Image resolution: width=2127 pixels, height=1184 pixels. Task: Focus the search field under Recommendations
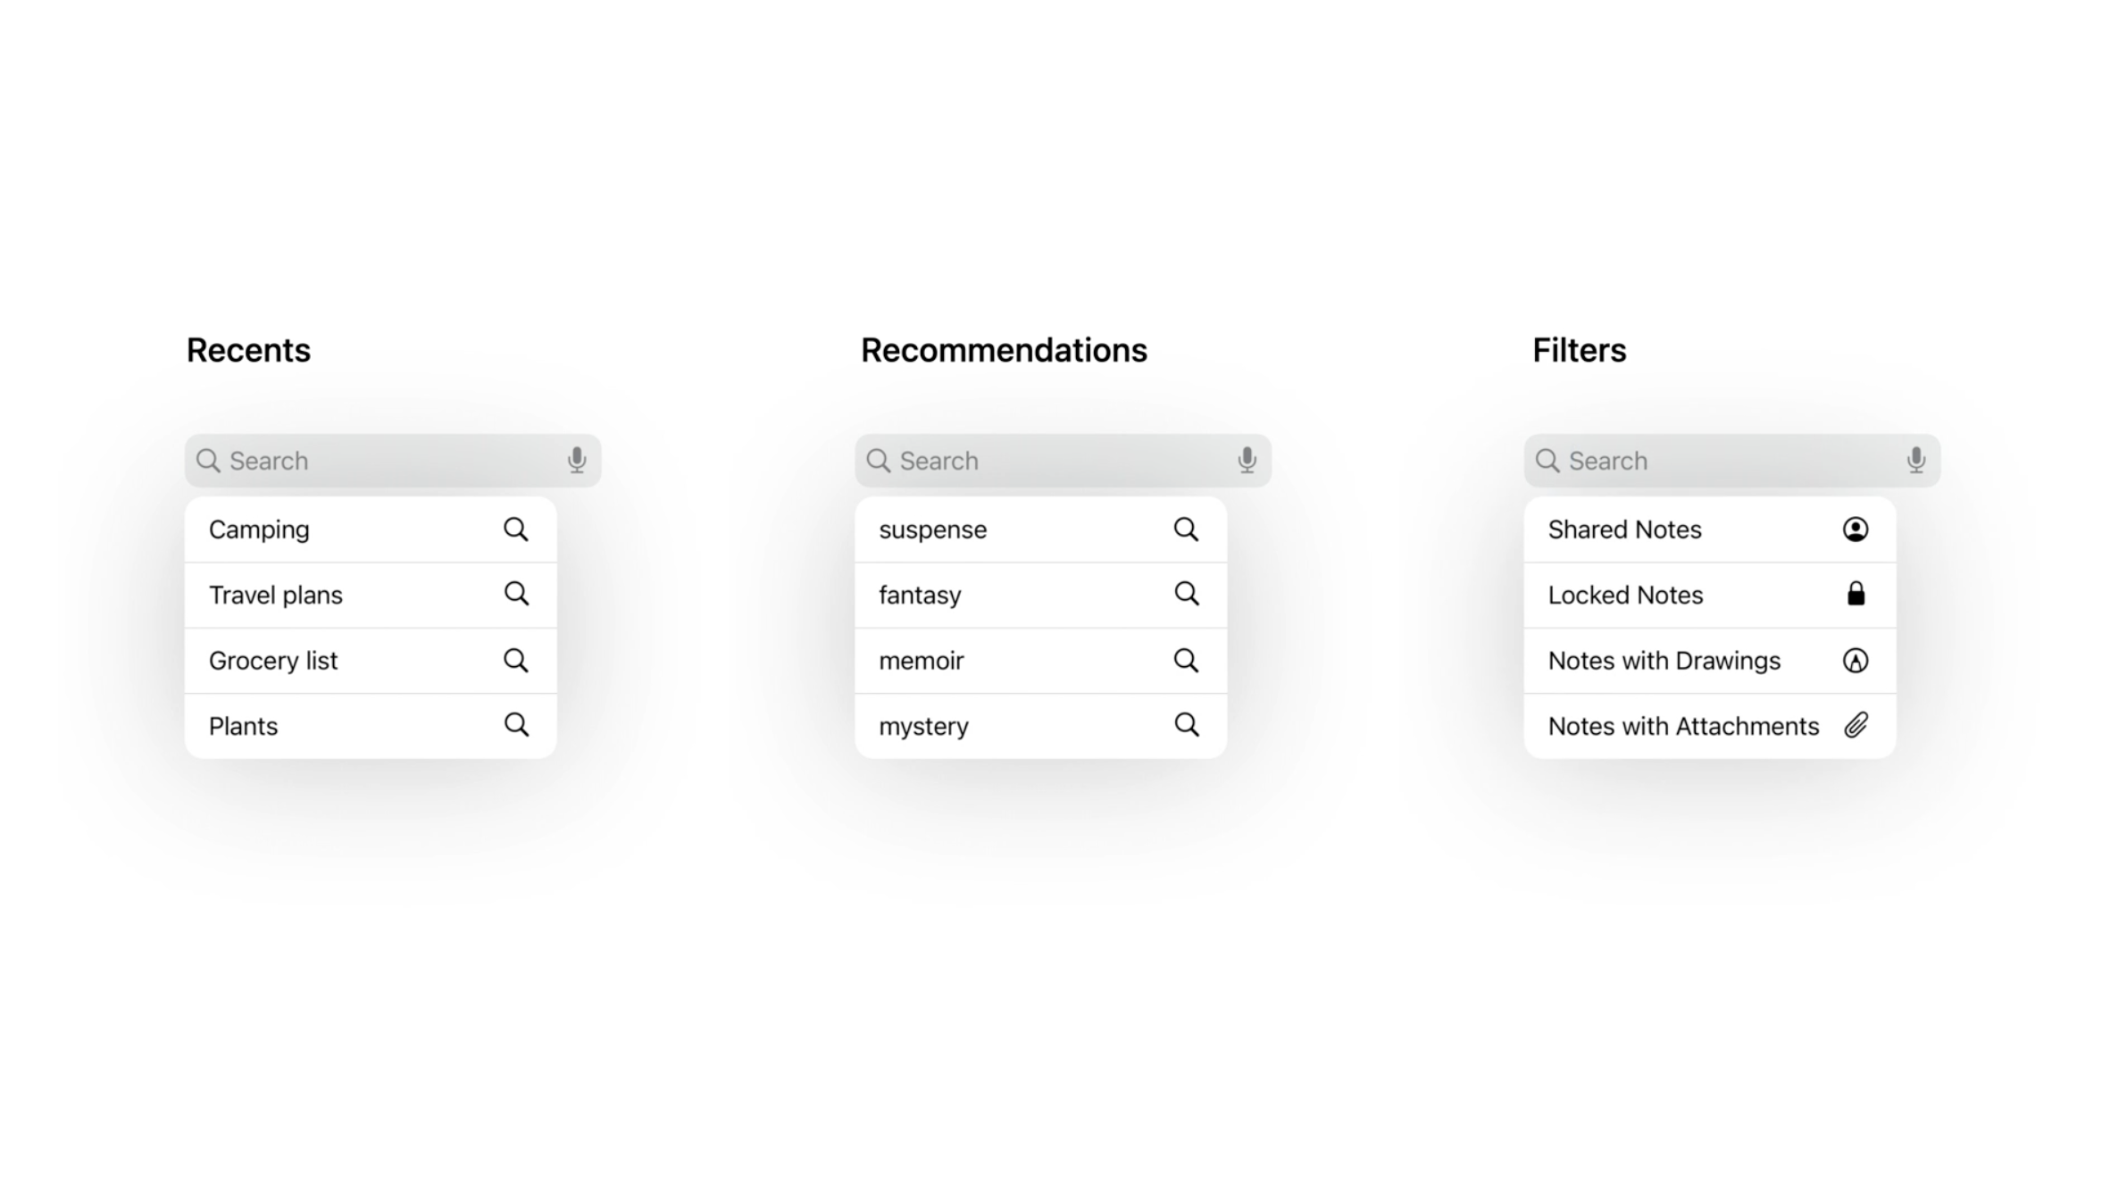[1054, 461]
